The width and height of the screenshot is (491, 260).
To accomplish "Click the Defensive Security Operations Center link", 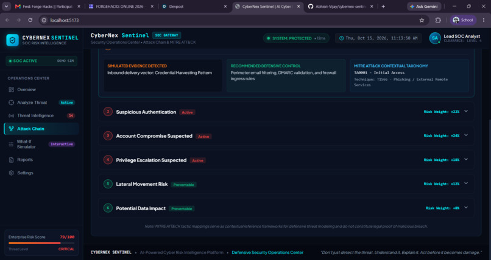I will [267, 253].
